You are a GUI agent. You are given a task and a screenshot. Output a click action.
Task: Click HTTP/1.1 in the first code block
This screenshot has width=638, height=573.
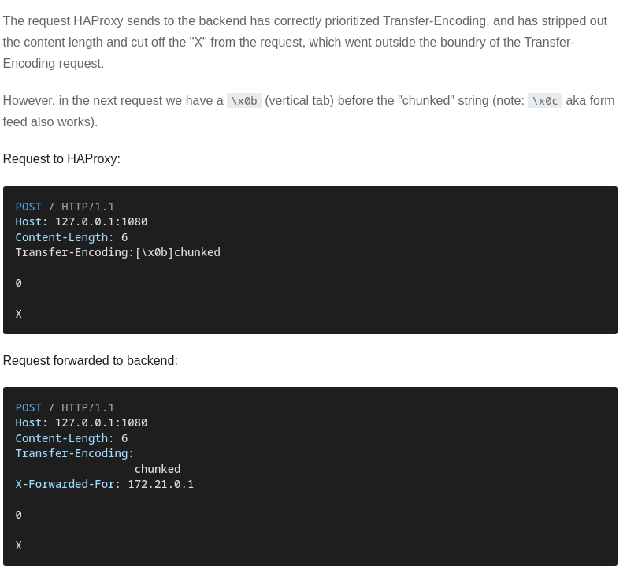[x=88, y=207]
